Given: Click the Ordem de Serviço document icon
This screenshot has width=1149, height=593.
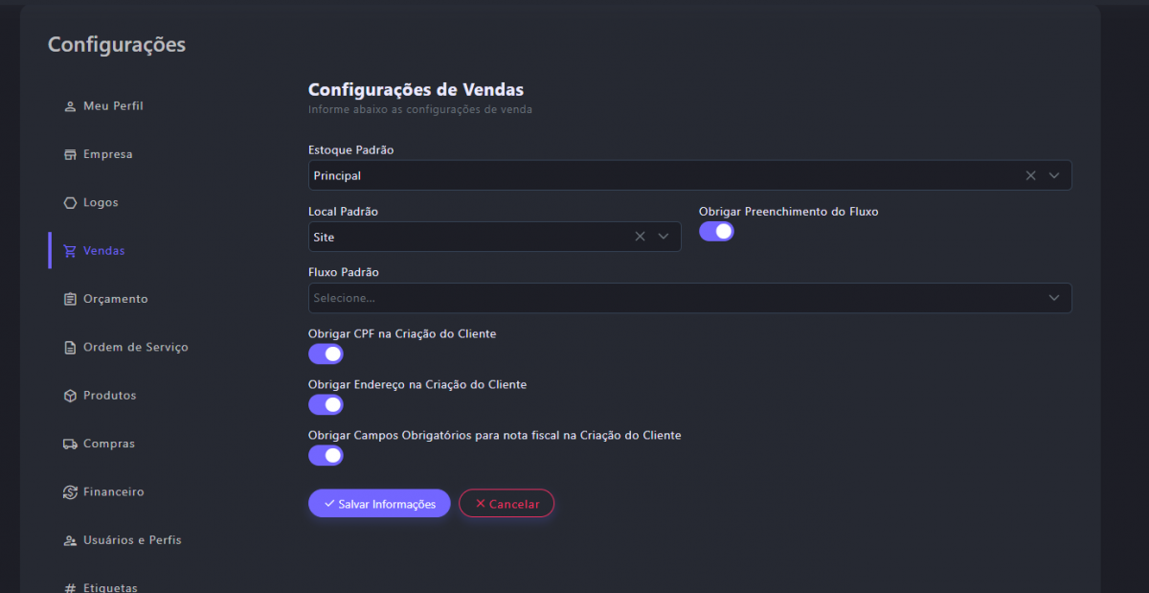Looking at the screenshot, I should pos(70,348).
